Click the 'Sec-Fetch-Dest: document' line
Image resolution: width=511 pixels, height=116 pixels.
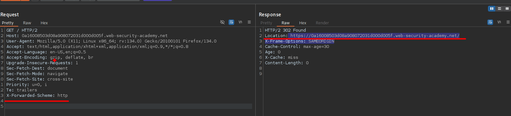pyautogui.click(x=37, y=68)
